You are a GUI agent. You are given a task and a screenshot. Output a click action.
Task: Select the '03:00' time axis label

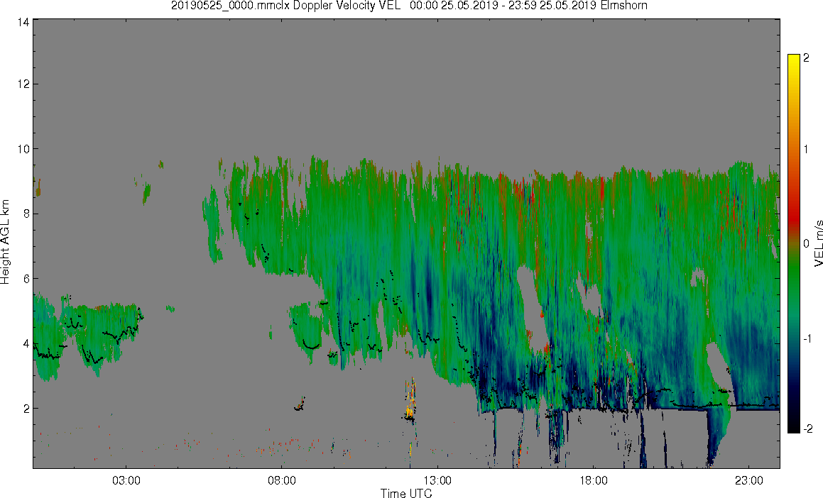[126, 481]
